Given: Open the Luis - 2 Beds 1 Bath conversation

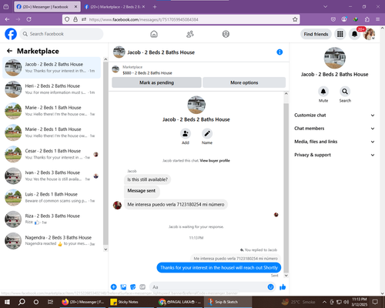Looking at the screenshot, I should (52, 197).
